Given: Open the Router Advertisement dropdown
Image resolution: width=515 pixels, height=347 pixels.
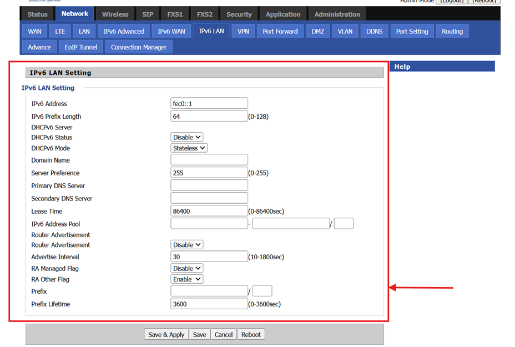Looking at the screenshot, I should tap(186, 245).
